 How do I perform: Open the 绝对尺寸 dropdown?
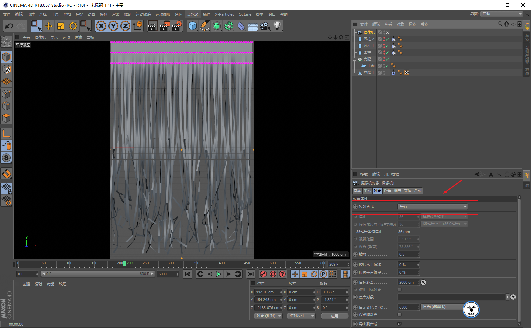pyautogui.click(x=301, y=316)
